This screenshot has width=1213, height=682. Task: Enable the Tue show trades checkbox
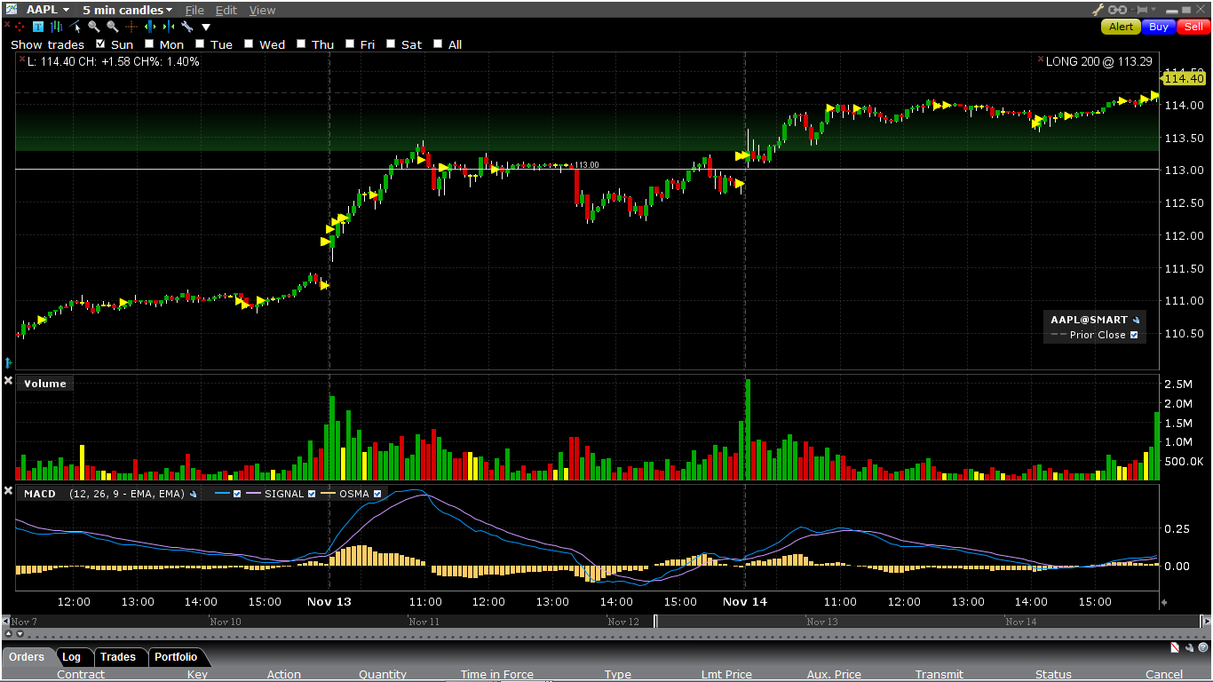tap(200, 44)
